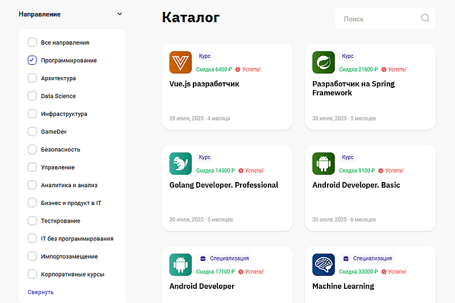Viewport: 455px width, 303px height.
Task: Click the 'Скидка 9100 ₽' discount label
Action: [x=357, y=171]
